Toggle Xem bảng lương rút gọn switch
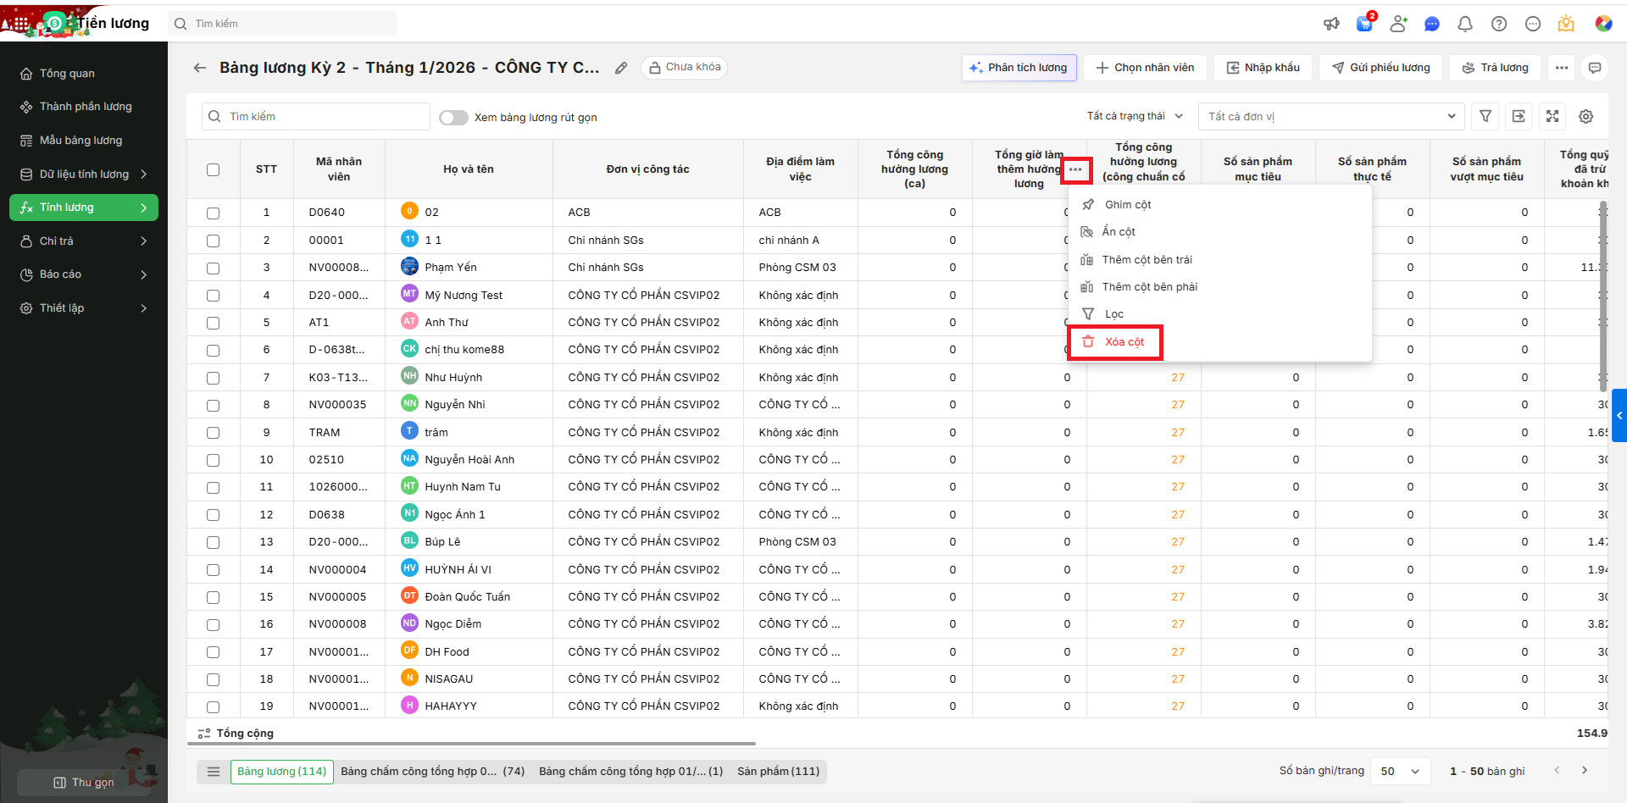This screenshot has height=803, width=1627. (x=453, y=118)
